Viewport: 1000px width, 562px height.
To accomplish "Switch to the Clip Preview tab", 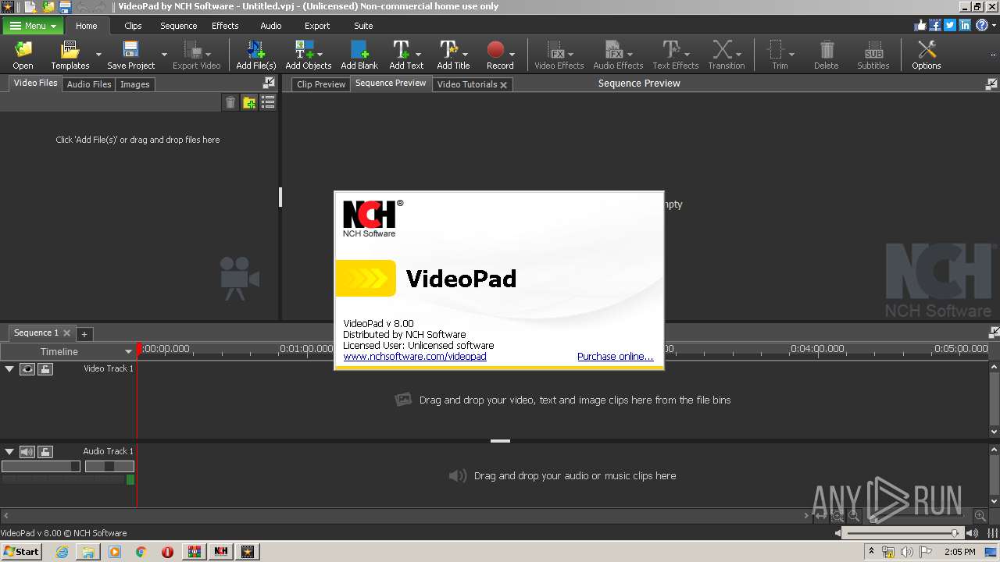I will 321,84.
